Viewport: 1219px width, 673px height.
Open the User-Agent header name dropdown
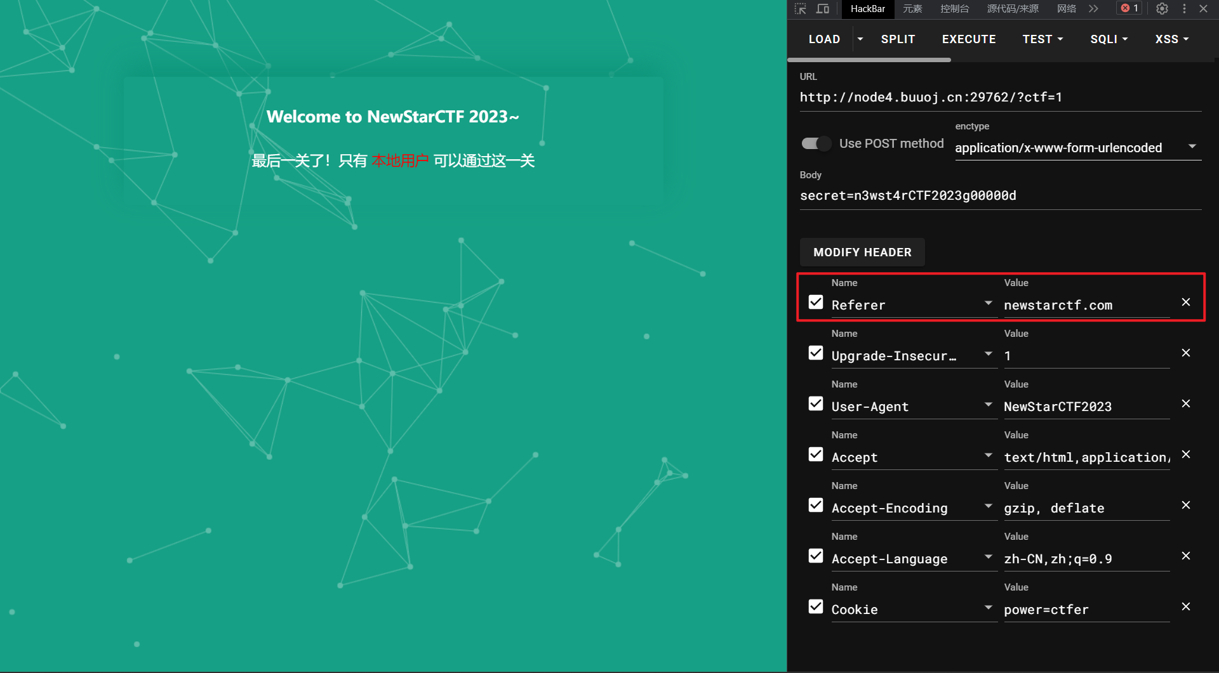(988, 405)
